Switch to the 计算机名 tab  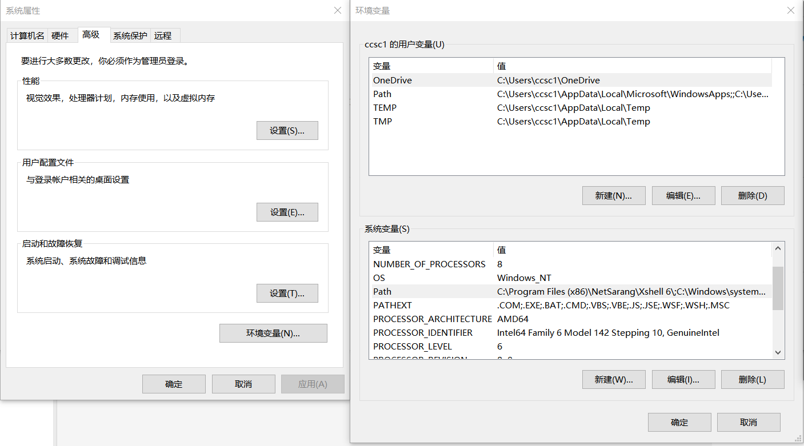(x=26, y=35)
